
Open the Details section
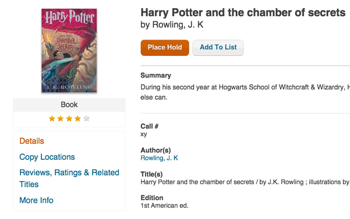coord(31,141)
